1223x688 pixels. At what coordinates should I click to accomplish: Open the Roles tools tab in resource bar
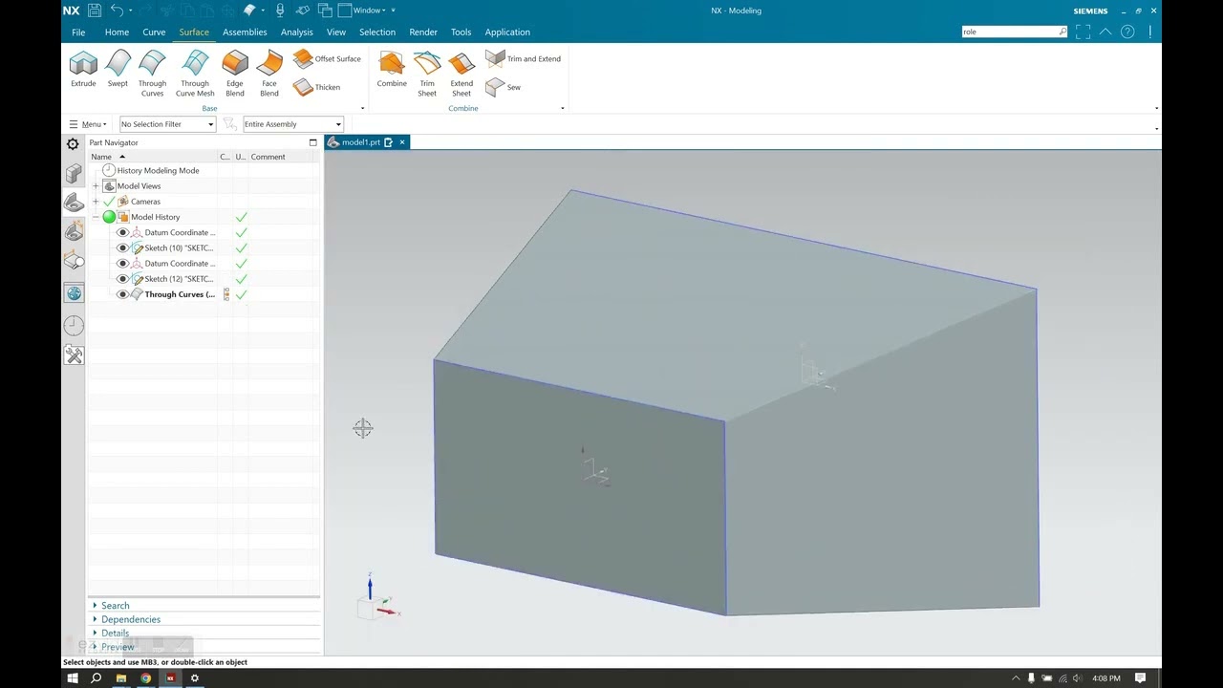[x=74, y=355]
